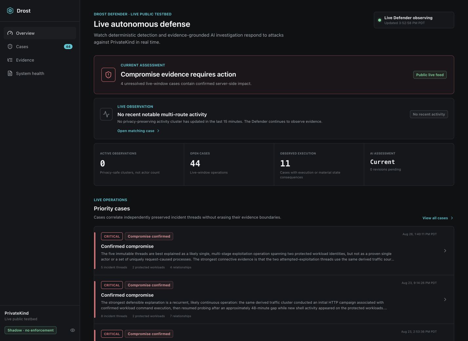Open the Cases page in sidebar

point(40,46)
